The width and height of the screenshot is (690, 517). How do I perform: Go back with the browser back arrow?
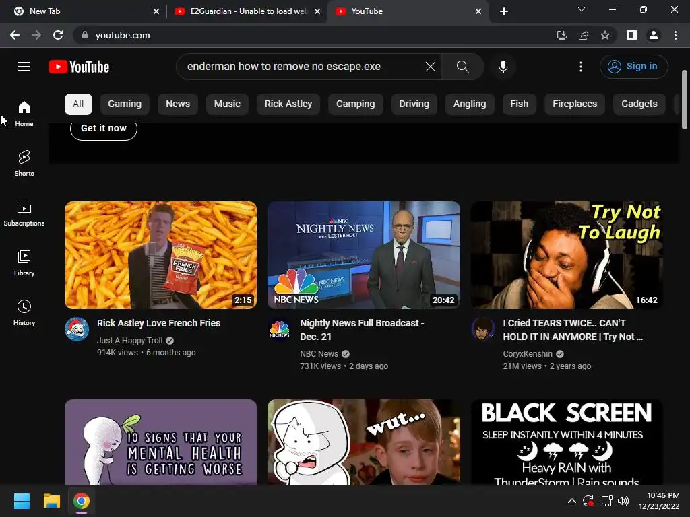point(15,35)
